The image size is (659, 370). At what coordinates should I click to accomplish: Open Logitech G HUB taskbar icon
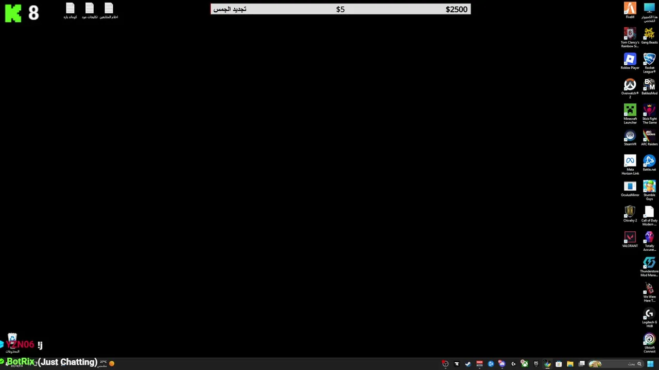(513, 364)
